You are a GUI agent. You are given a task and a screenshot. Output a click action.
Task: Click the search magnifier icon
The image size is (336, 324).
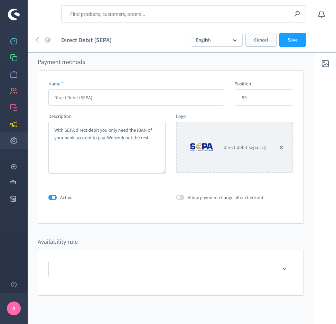click(x=297, y=14)
